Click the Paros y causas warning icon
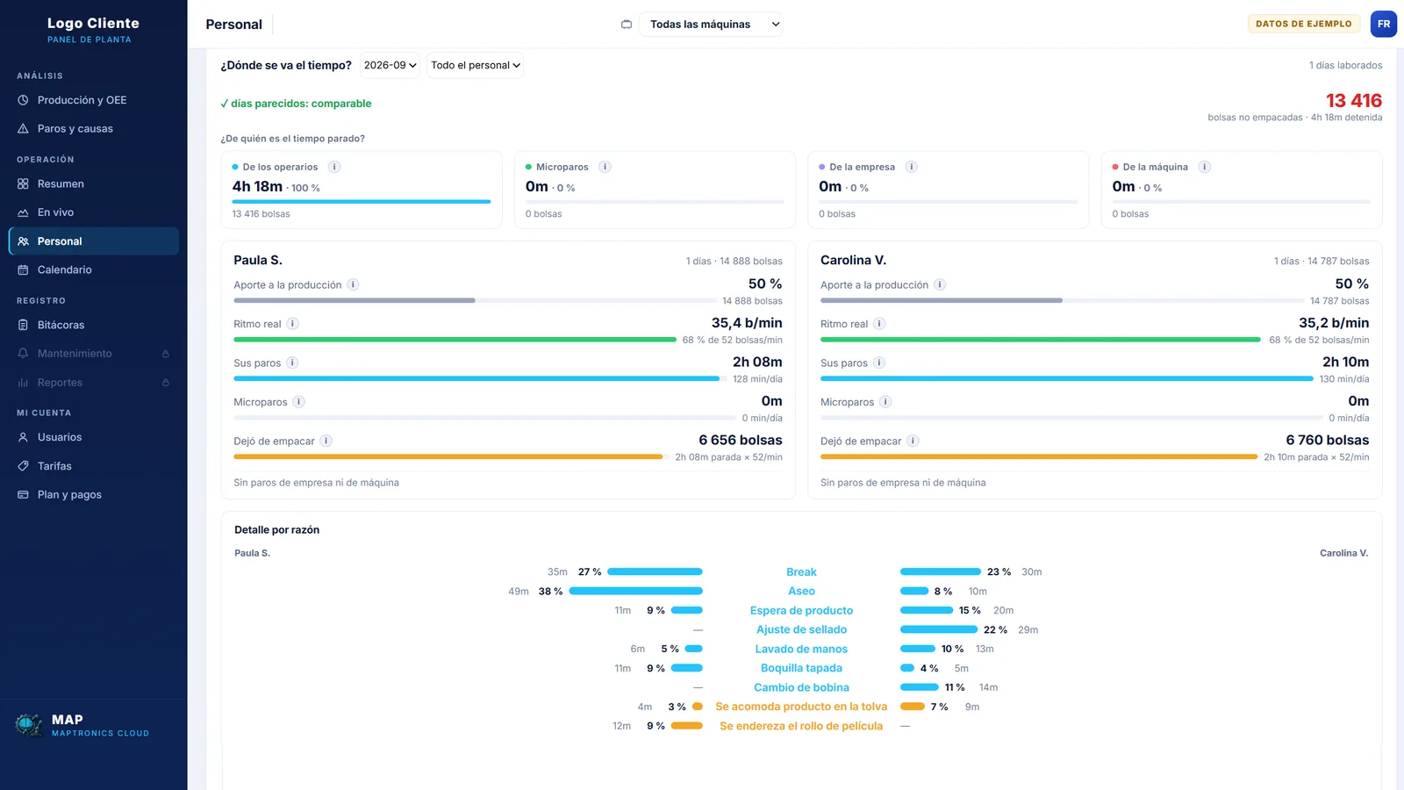 pos(23,129)
